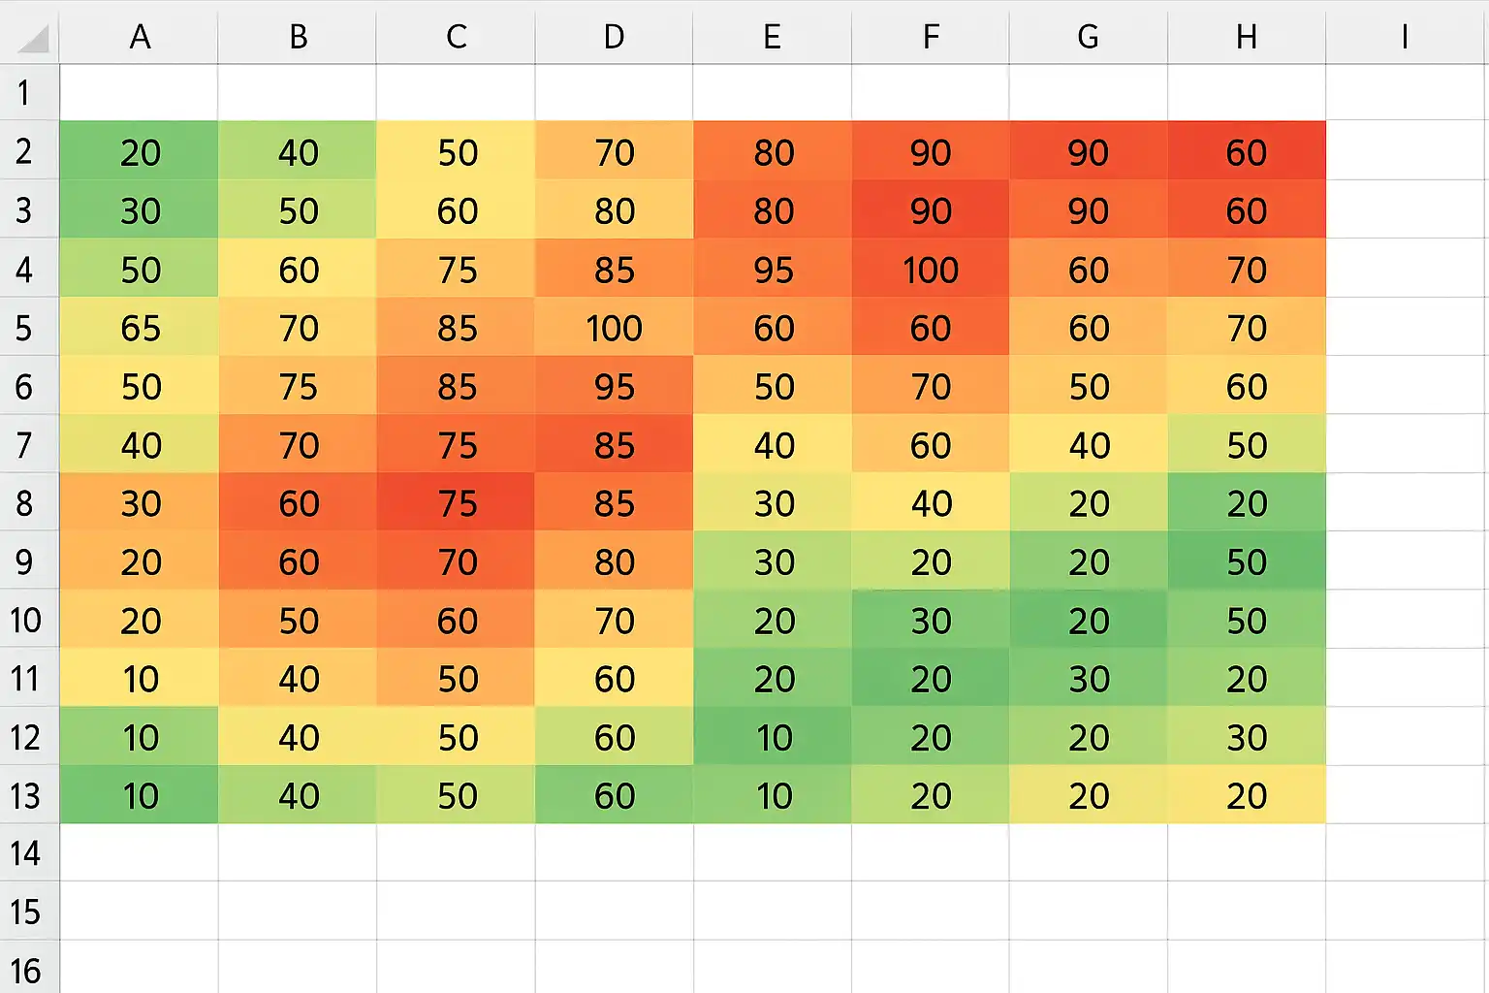
Task: Click cell D6 with value 95
Action: 614,386
